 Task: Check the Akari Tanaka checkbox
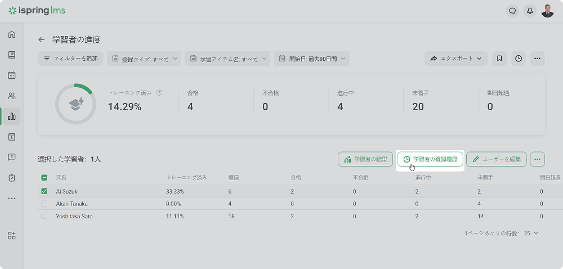(x=44, y=204)
